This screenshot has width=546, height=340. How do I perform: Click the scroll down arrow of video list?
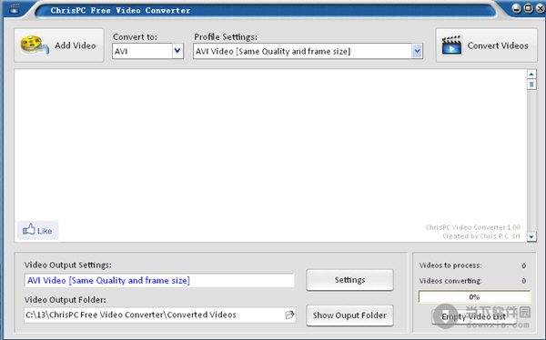pyautogui.click(x=531, y=236)
